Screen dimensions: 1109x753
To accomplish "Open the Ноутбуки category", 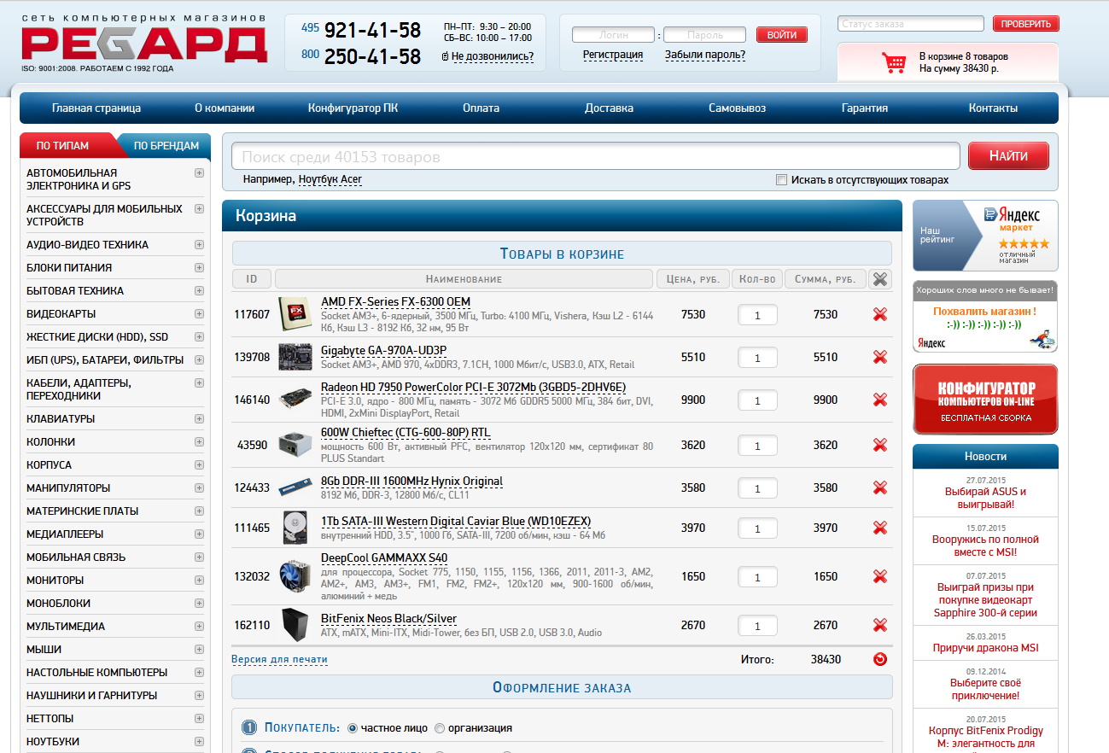I will pyautogui.click(x=53, y=741).
